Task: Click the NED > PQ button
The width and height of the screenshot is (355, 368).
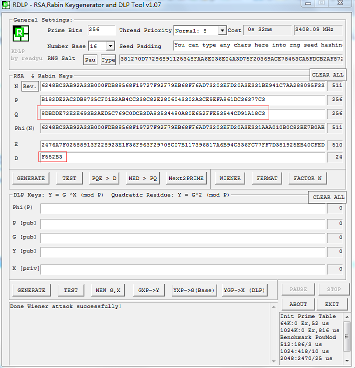Action: [x=143, y=178]
